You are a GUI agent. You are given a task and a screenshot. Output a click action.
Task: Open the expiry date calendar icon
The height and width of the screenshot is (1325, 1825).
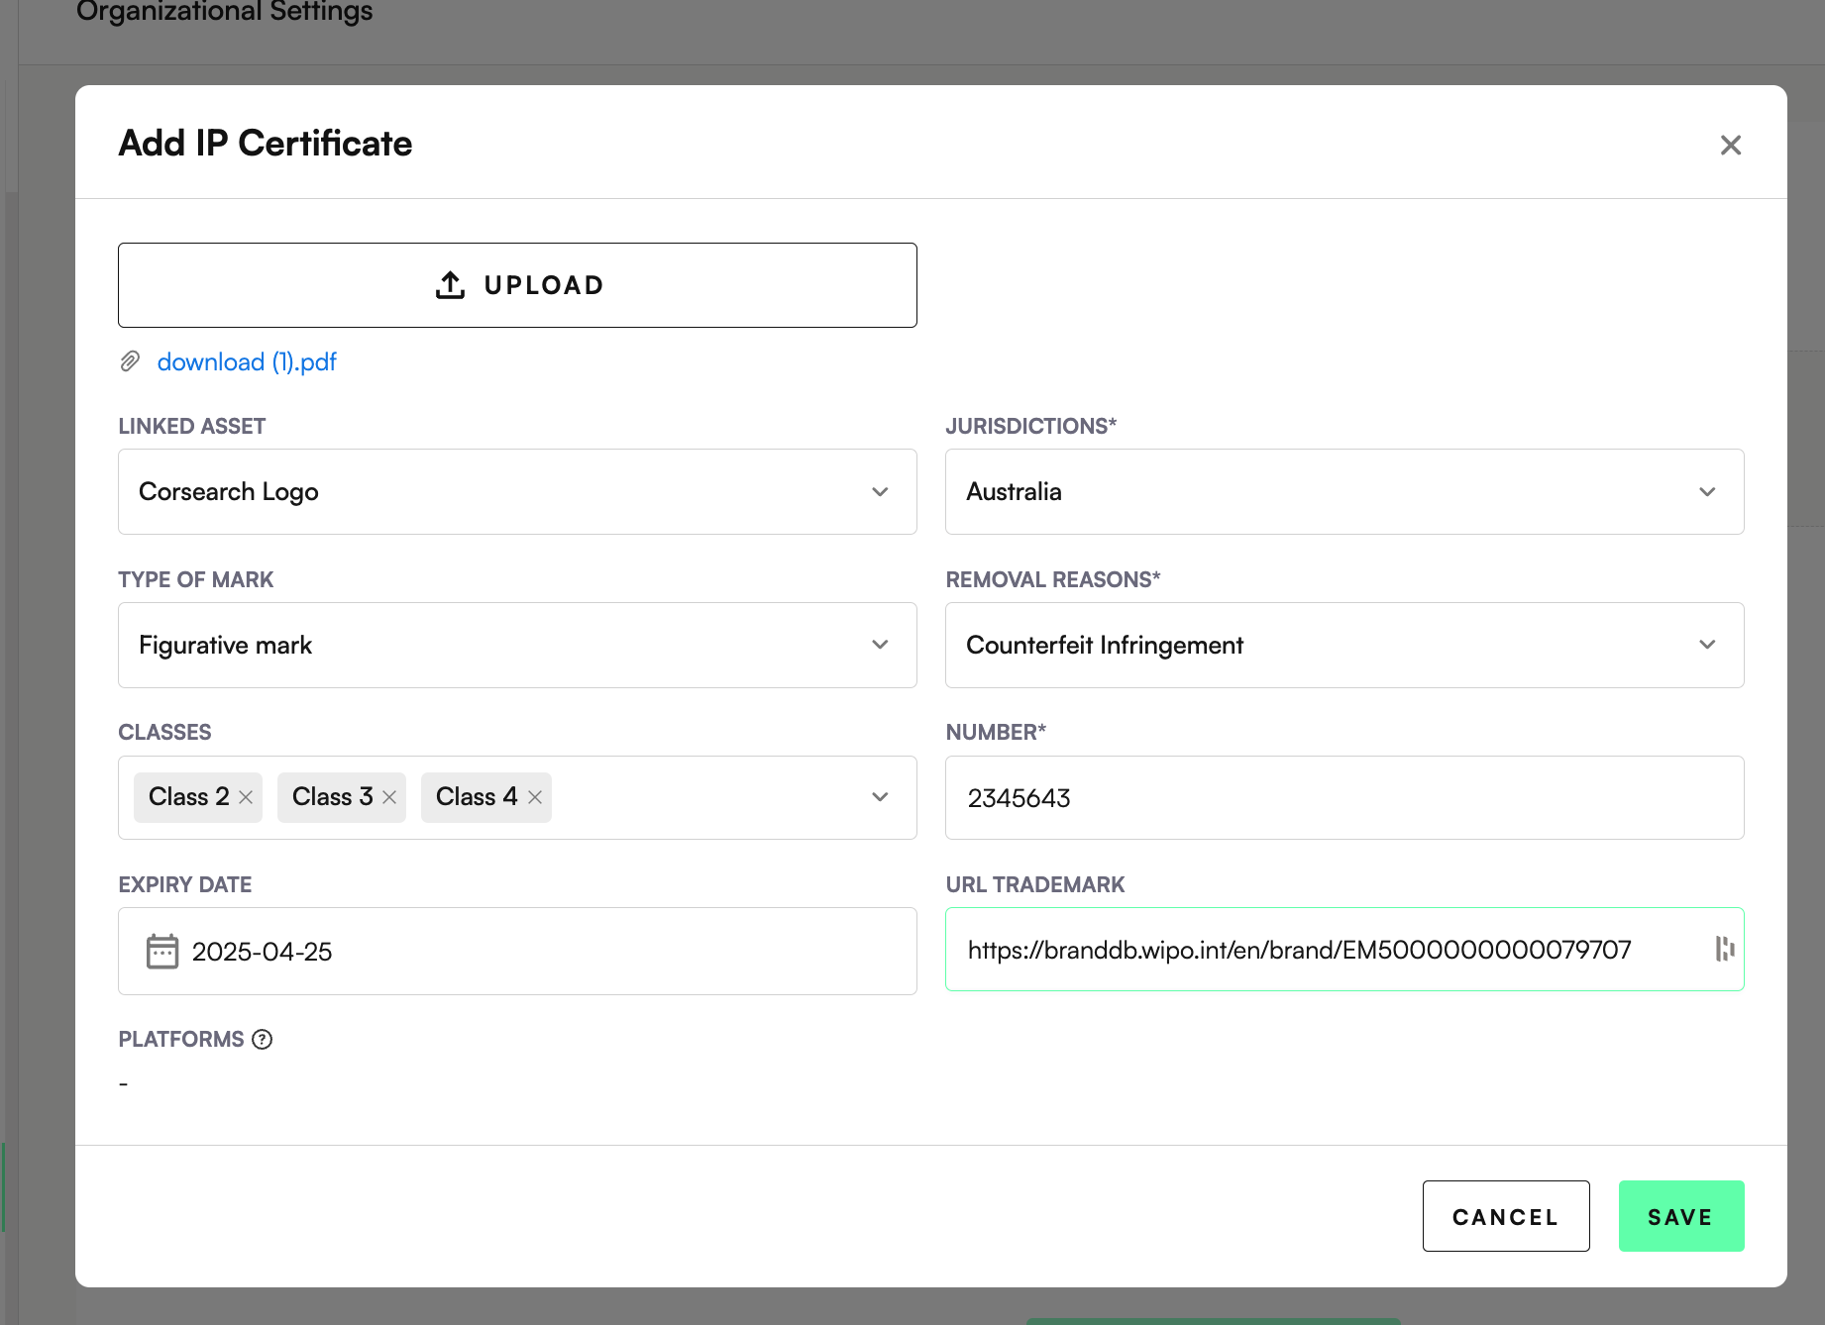pyautogui.click(x=162, y=952)
